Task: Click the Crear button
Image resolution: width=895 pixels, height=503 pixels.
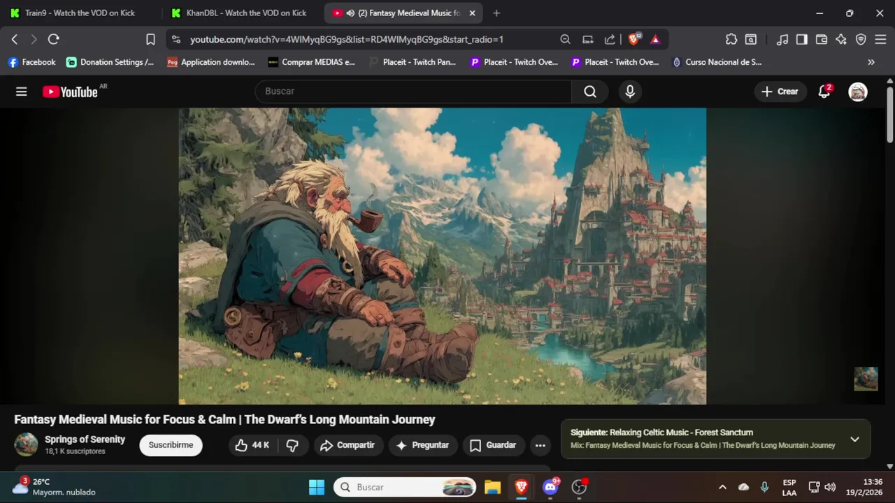Action: [780, 92]
